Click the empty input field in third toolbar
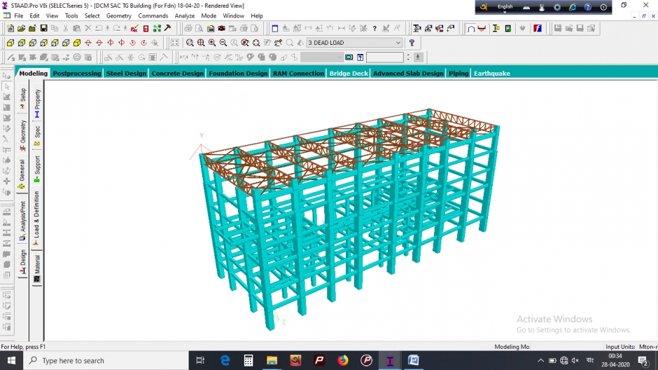This screenshot has width=658, height=370. point(384,57)
